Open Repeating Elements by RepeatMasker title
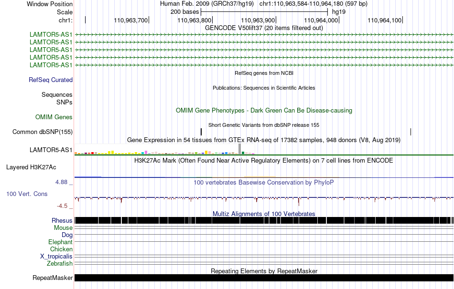 [264, 271]
